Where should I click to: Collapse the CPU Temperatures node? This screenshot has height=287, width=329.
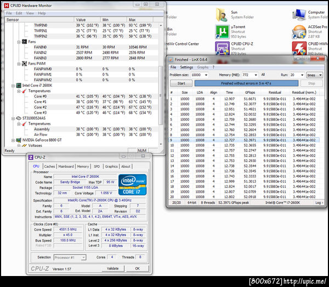click(x=19, y=91)
